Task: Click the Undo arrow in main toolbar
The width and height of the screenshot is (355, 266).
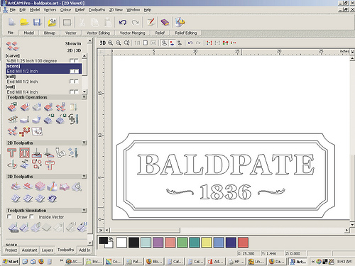Action: [x=123, y=23]
